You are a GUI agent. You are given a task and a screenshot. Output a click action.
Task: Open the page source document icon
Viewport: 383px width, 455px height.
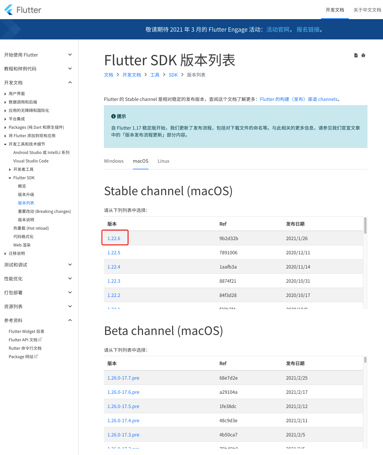pos(356,55)
